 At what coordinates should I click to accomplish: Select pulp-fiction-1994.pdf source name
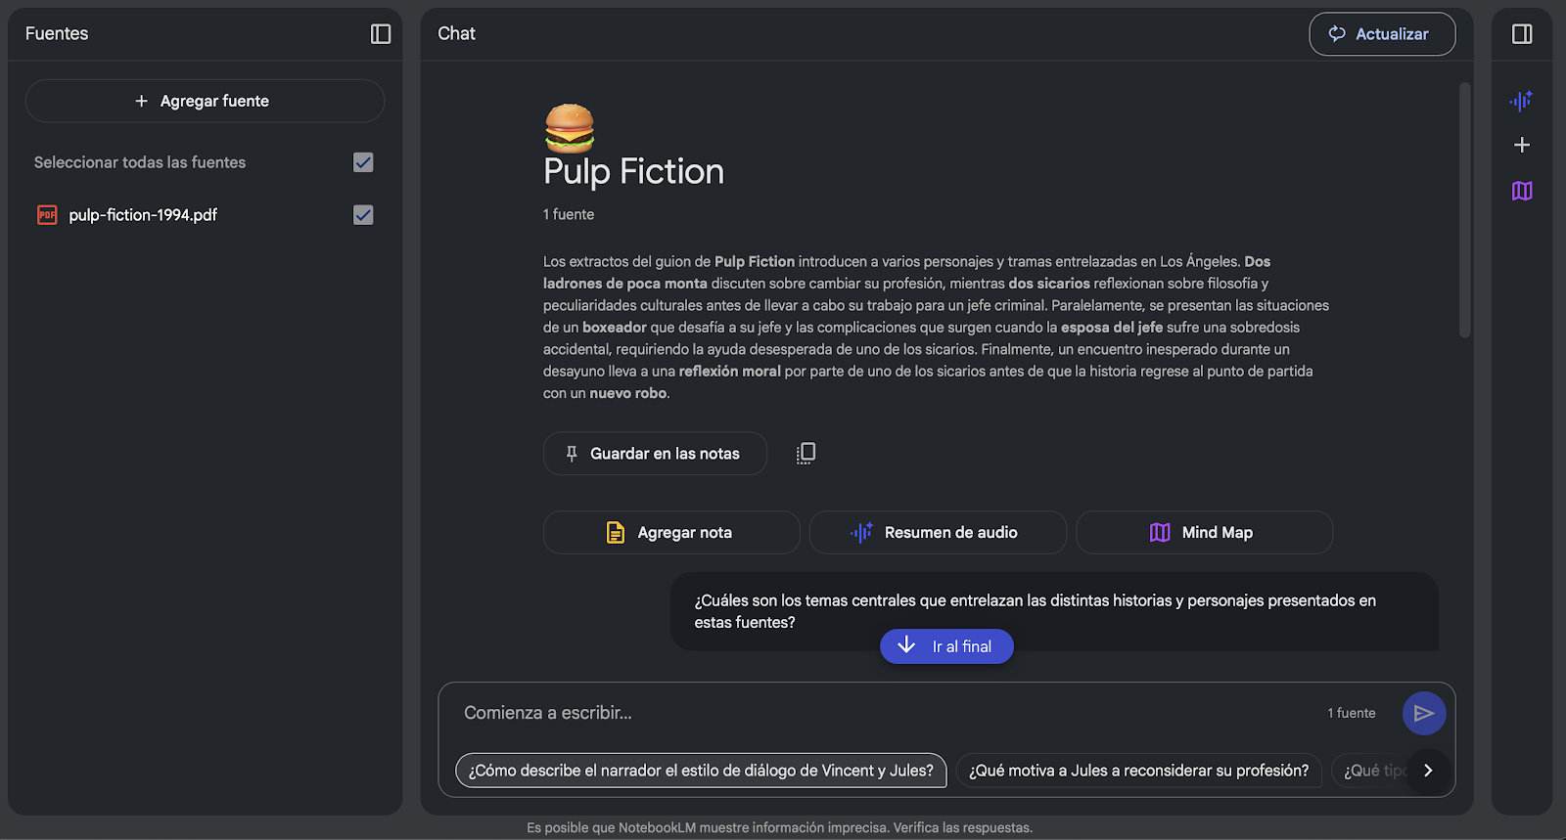[x=143, y=215]
